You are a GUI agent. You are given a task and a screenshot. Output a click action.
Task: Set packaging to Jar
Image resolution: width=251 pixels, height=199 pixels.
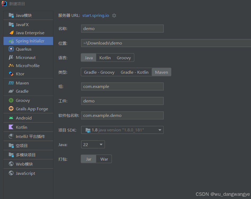[x=89, y=159]
